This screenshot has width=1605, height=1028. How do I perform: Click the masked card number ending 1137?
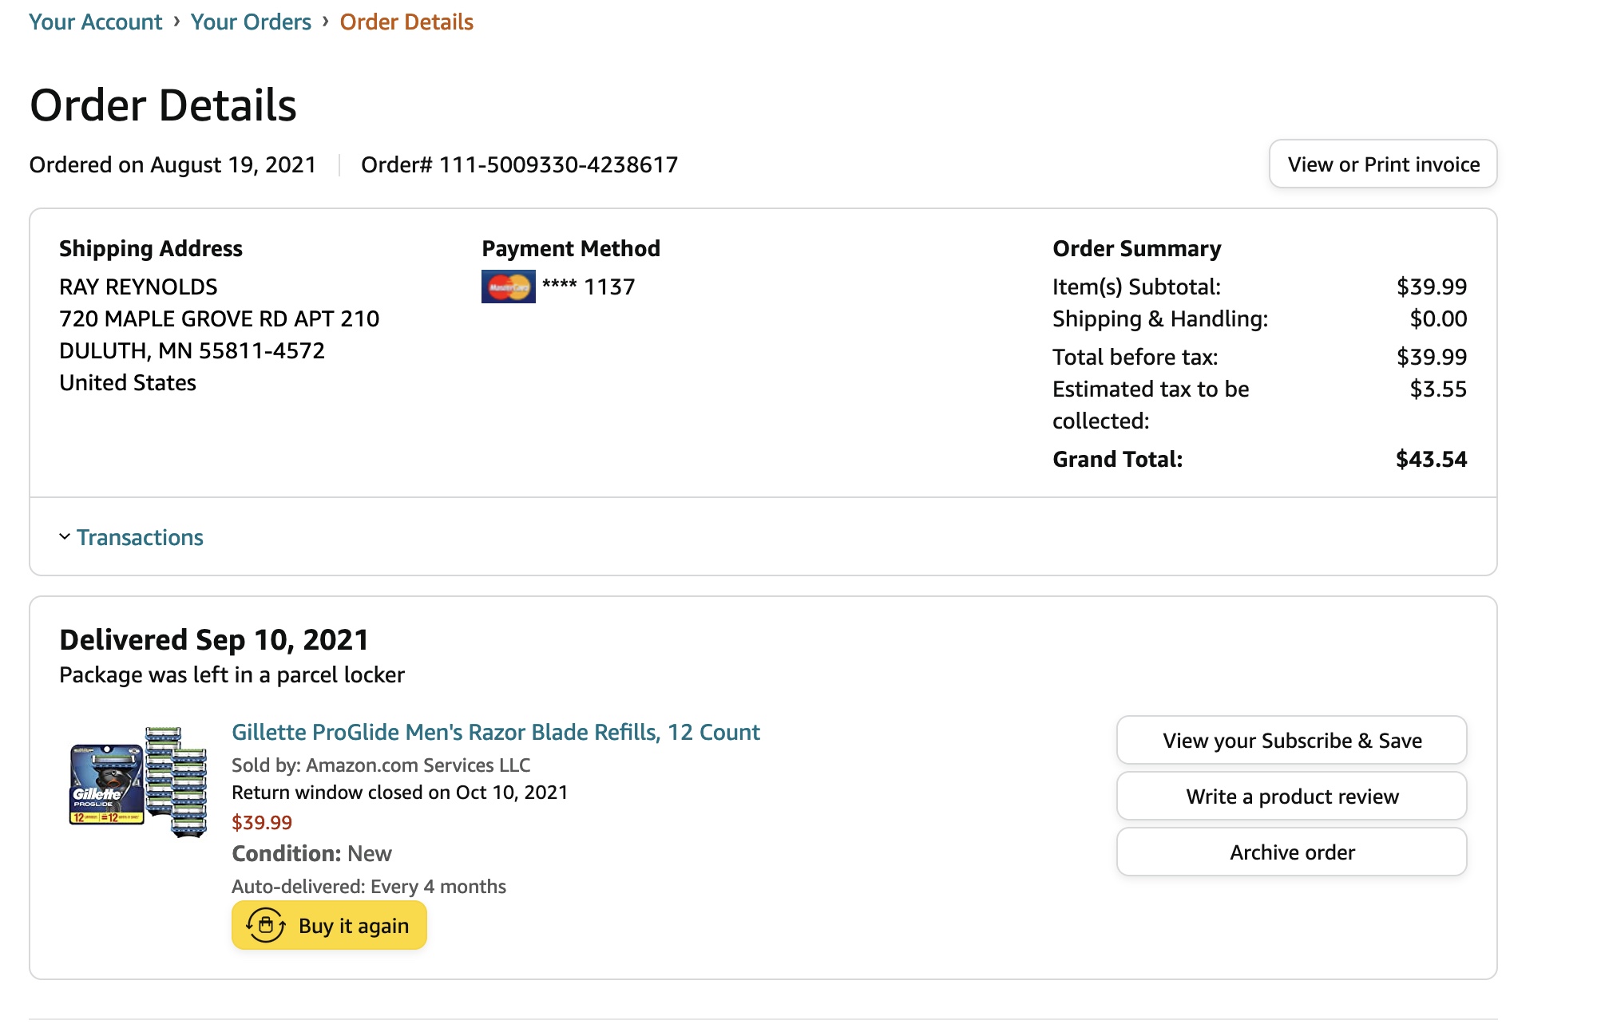click(588, 287)
